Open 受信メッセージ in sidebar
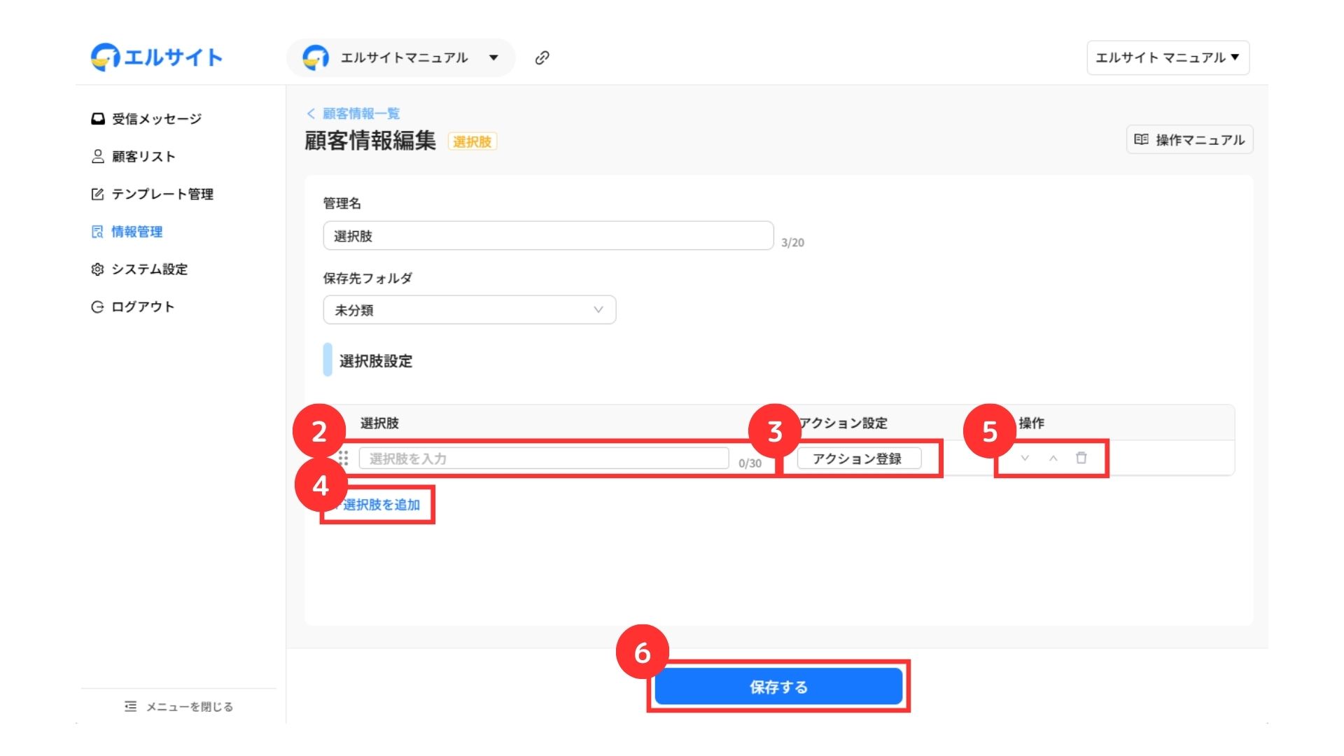This screenshot has width=1344, height=756. coord(155,119)
